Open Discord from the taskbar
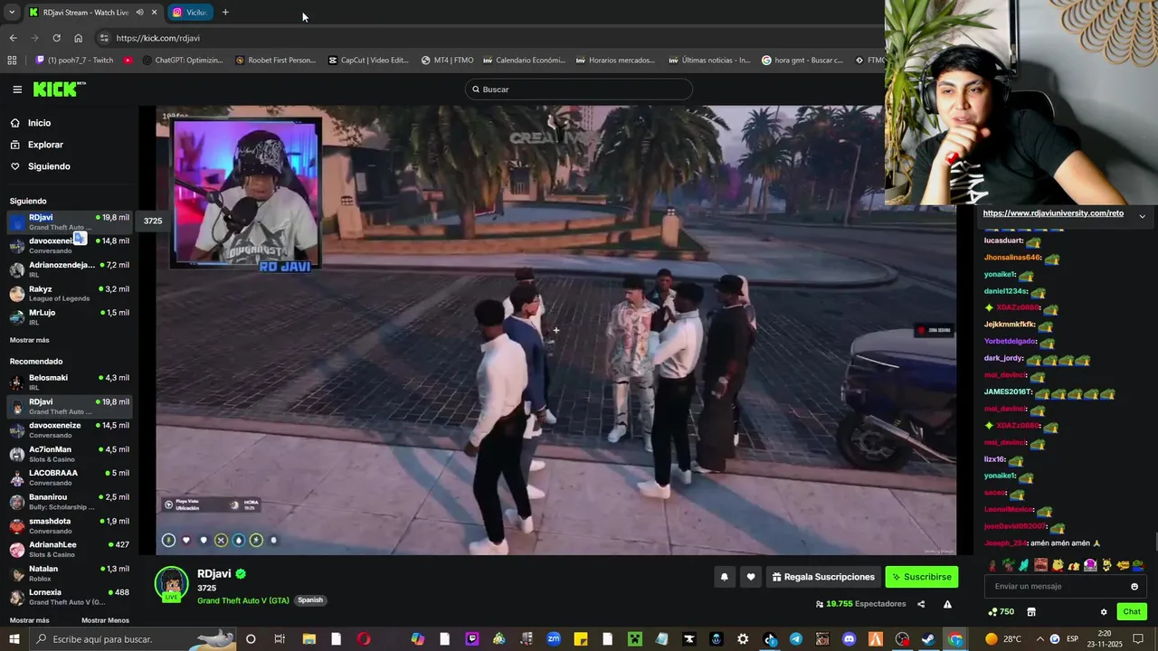1158x651 pixels. [x=849, y=639]
